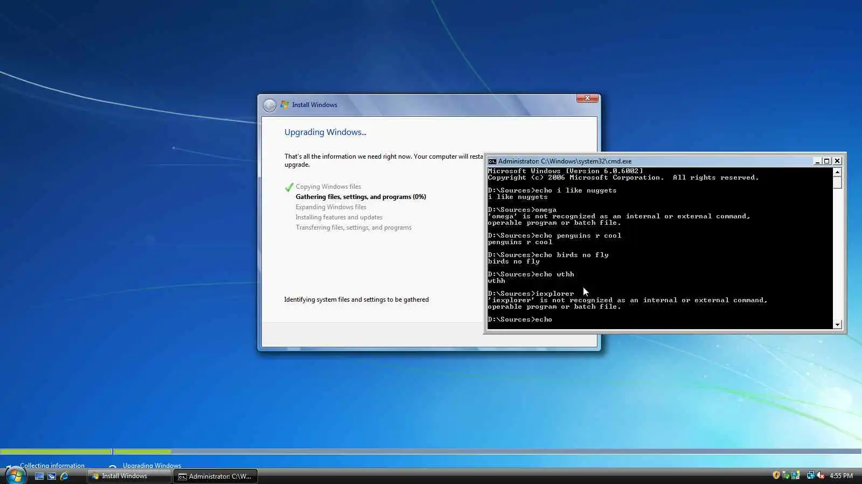862x484 pixels.
Task: Close the Administrator cmd.exe window
Action: coord(837,161)
